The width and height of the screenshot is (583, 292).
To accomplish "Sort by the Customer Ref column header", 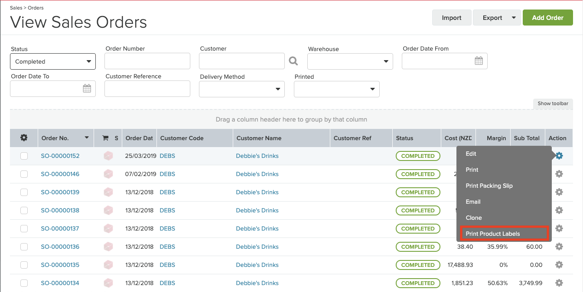I will tap(352, 138).
